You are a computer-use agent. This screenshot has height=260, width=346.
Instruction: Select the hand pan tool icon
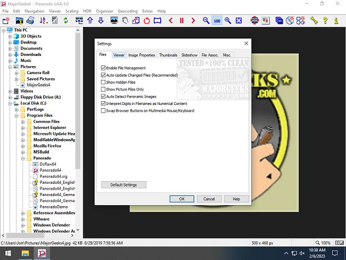125,21
